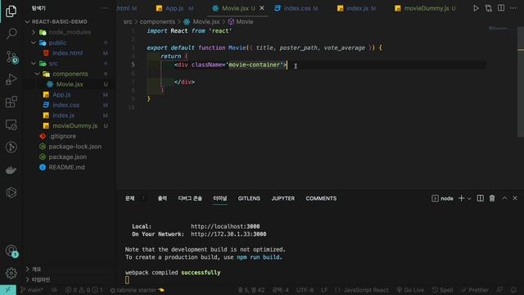Open README.md in the file tree
This screenshot has height=295, width=524.
[66, 167]
